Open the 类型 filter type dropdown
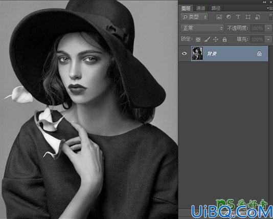This screenshot has height=219, width=273. (194, 17)
